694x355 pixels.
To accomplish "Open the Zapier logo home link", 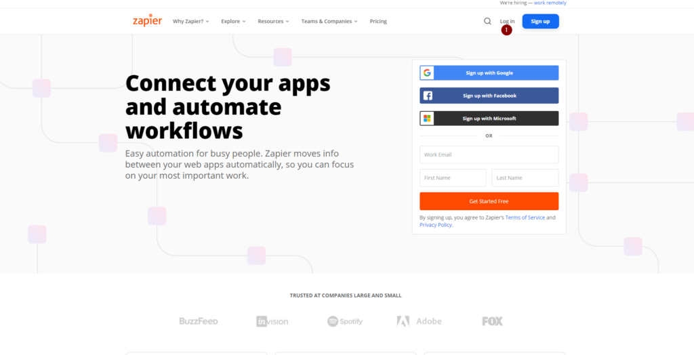I will pos(147,20).
